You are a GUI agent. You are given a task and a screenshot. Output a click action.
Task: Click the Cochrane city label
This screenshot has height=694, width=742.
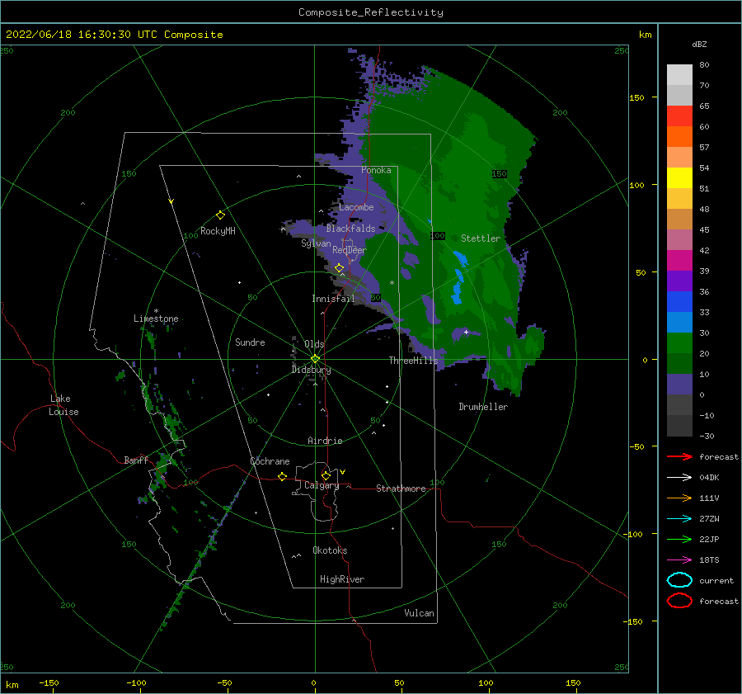point(270,461)
